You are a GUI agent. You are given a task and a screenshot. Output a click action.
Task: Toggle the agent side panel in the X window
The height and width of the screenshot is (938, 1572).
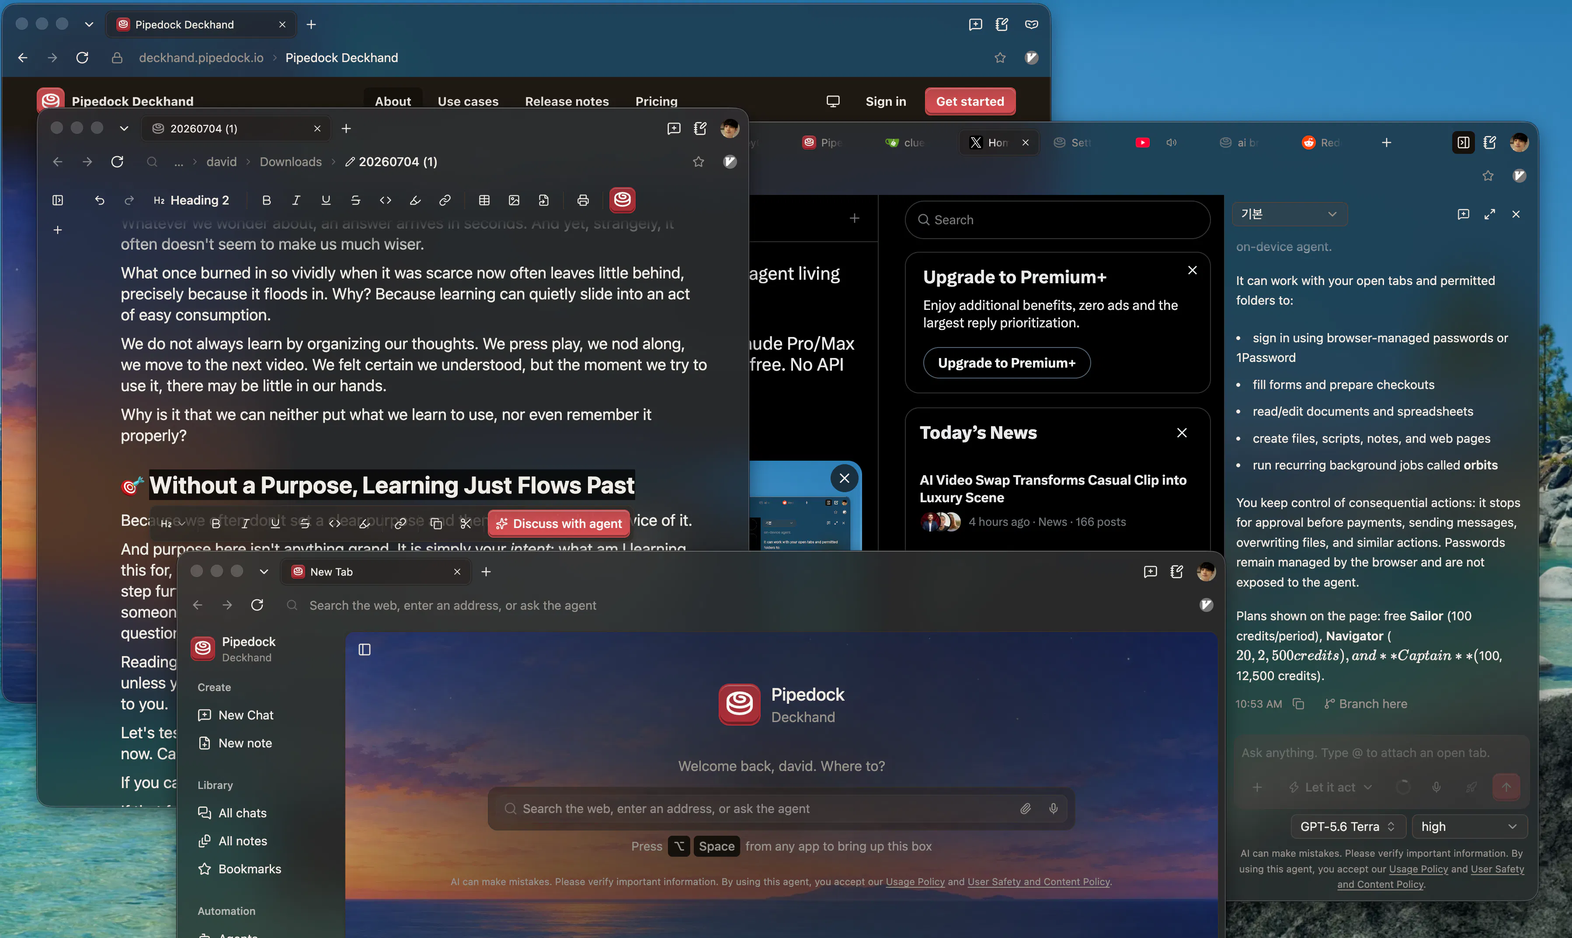pyautogui.click(x=1463, y=142)
